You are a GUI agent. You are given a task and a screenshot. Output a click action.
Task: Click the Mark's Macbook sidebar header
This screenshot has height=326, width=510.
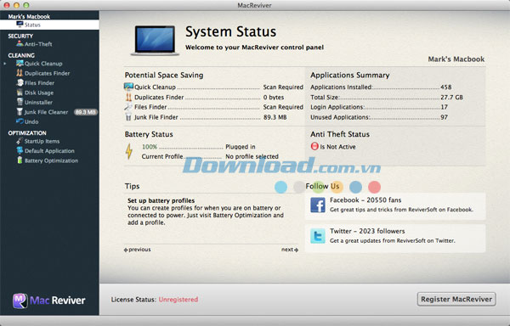(x=29, y=16)
